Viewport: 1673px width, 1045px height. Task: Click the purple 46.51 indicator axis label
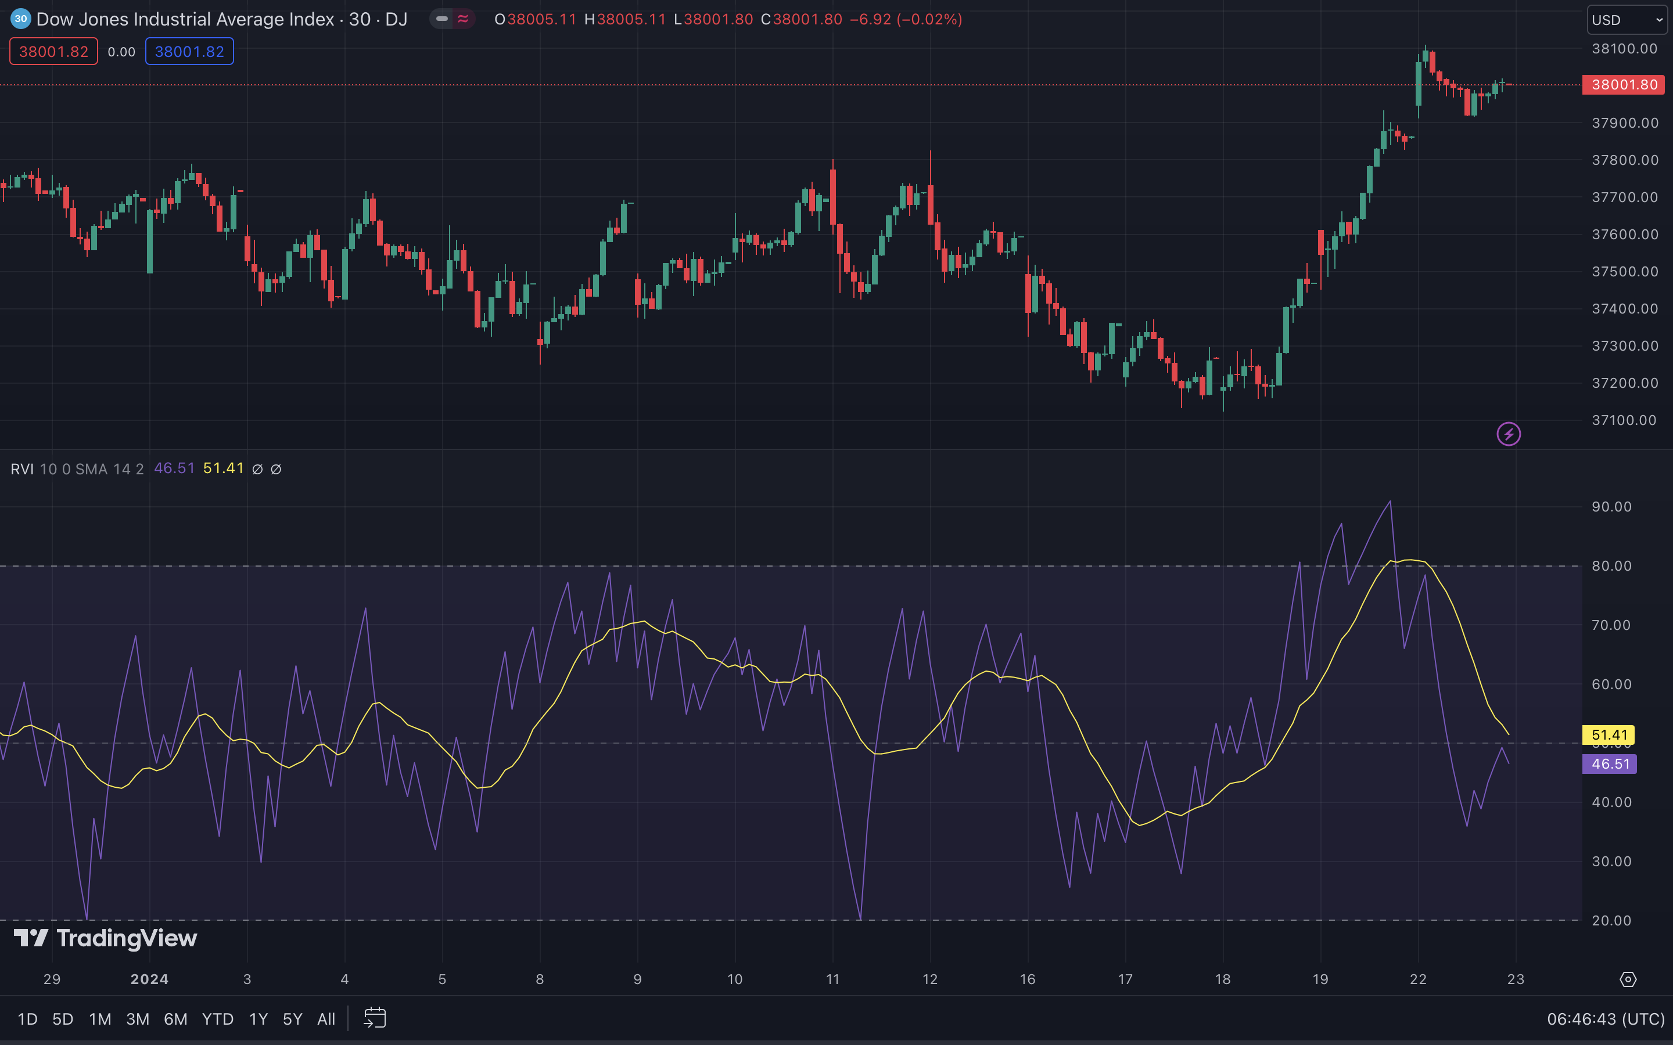pyautogui.click(x=1610, y=763)
